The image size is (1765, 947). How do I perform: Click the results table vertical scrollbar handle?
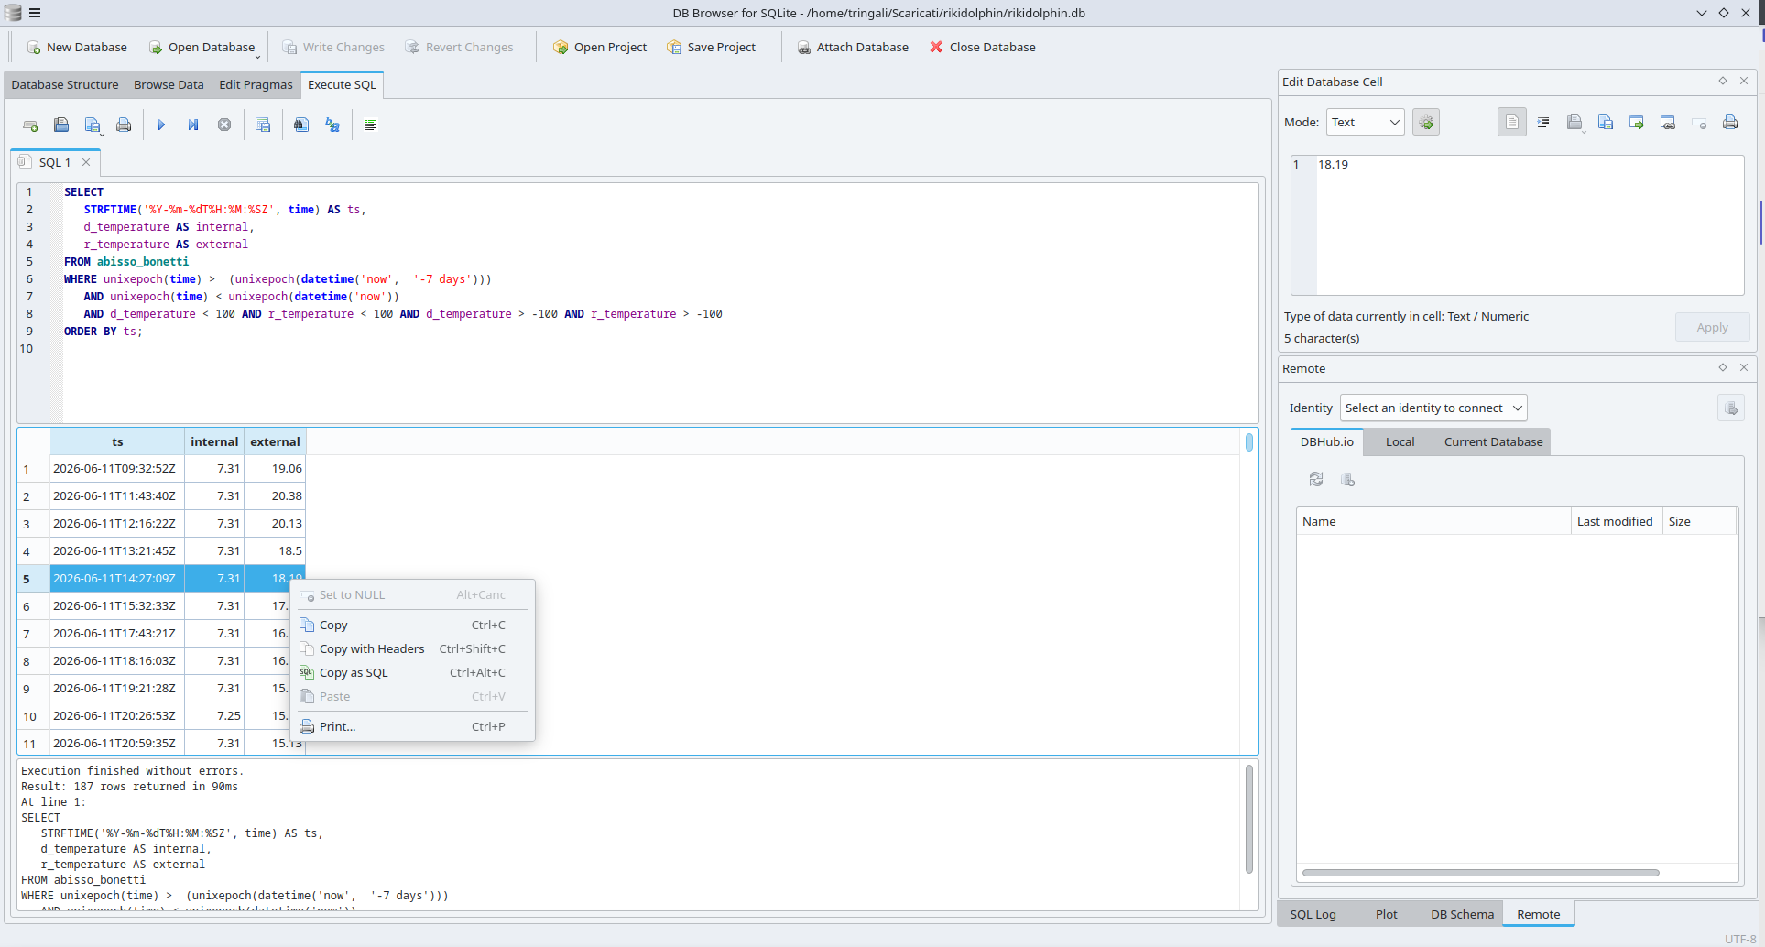click(1248, 442)
